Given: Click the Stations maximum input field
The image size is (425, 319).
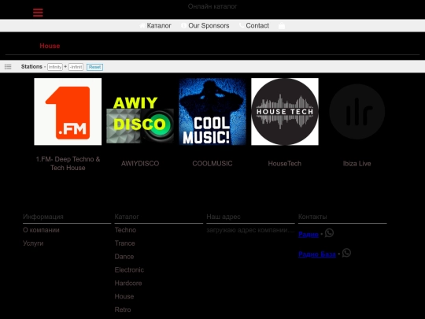Looking at the screenshot, I should (76, 67).
